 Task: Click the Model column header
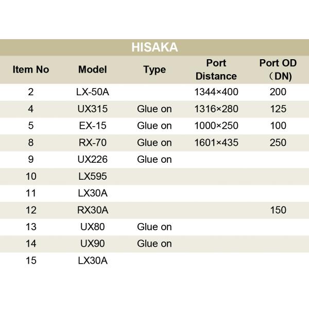[x=93, y=70]
